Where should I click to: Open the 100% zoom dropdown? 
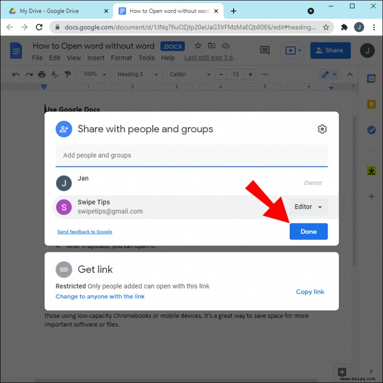[94, 74]
